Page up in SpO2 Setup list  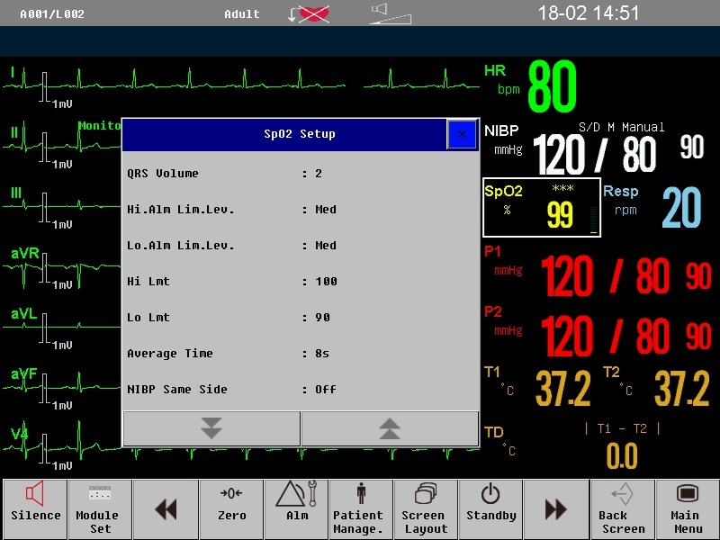[390, 428]
